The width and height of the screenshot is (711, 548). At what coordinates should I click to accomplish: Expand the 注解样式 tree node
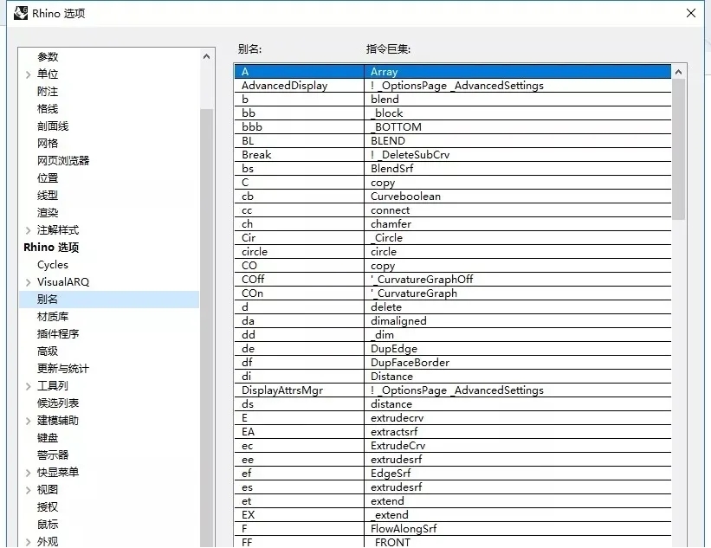29,230
